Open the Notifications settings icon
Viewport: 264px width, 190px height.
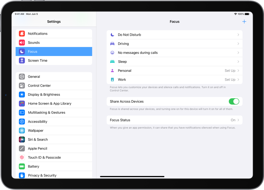coord(22,33)
